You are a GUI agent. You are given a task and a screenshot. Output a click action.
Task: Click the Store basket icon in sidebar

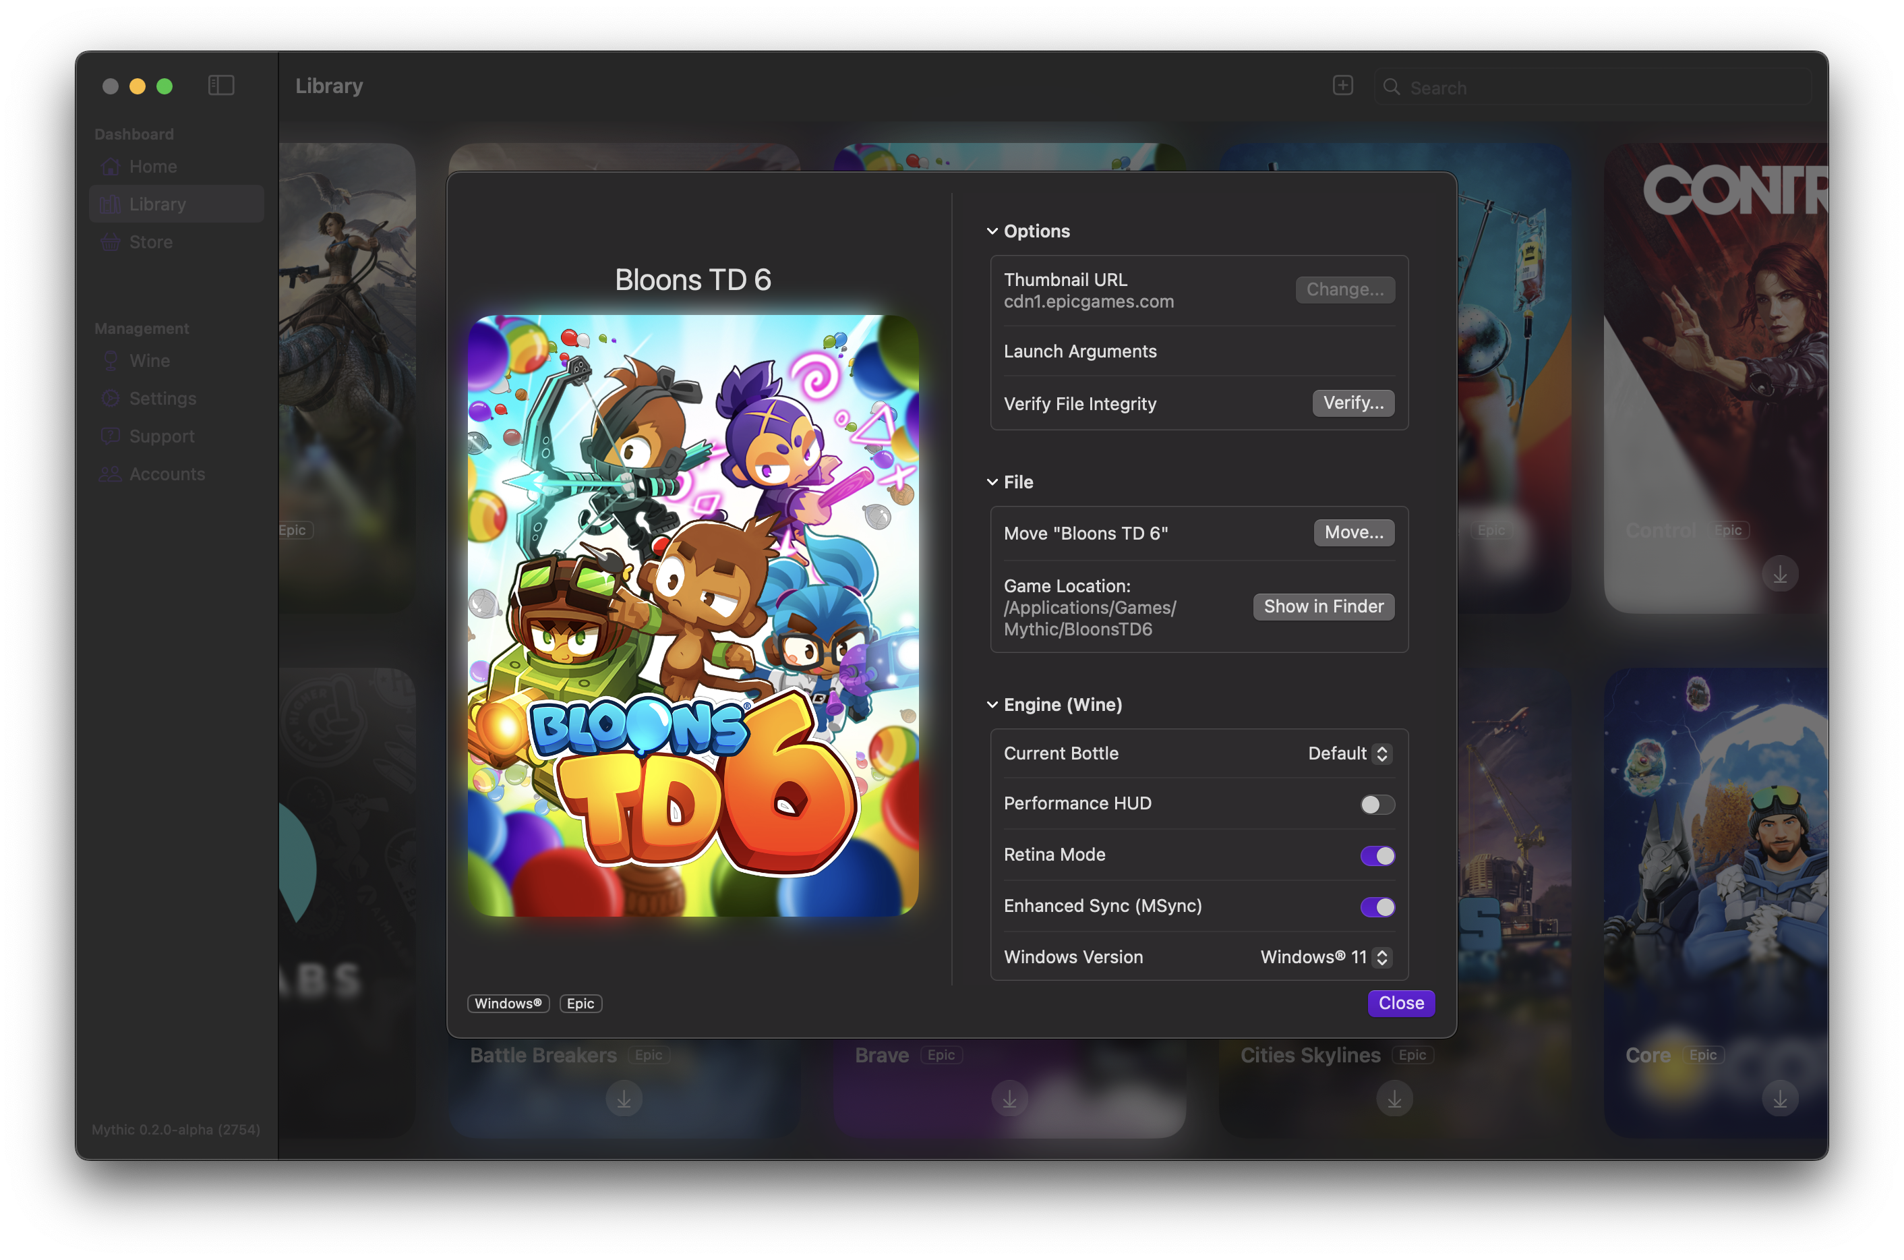[111, 242]
